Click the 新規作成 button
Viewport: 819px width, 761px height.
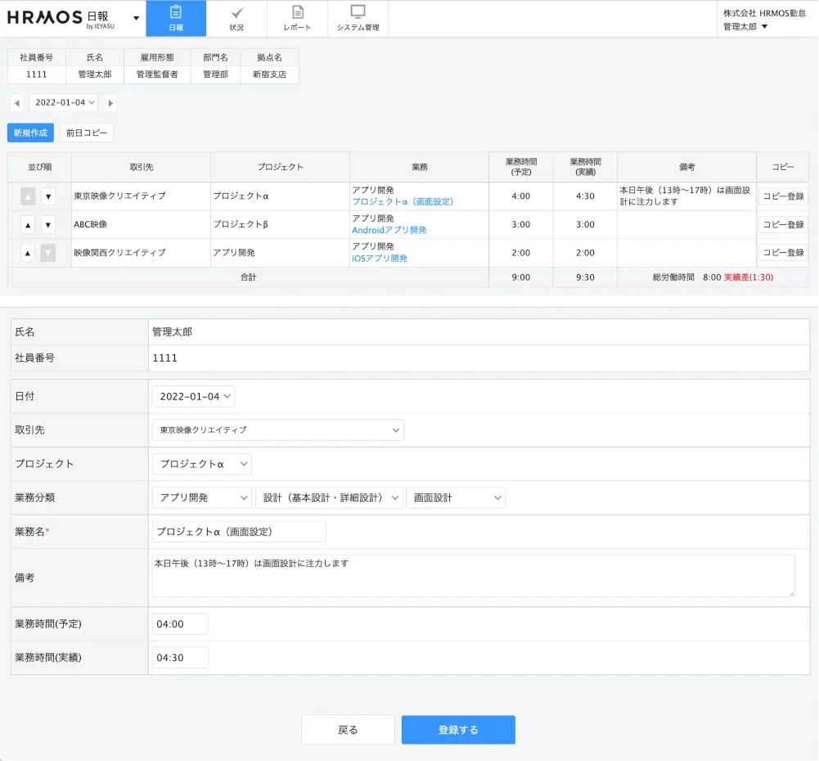[x=29, y=132]
